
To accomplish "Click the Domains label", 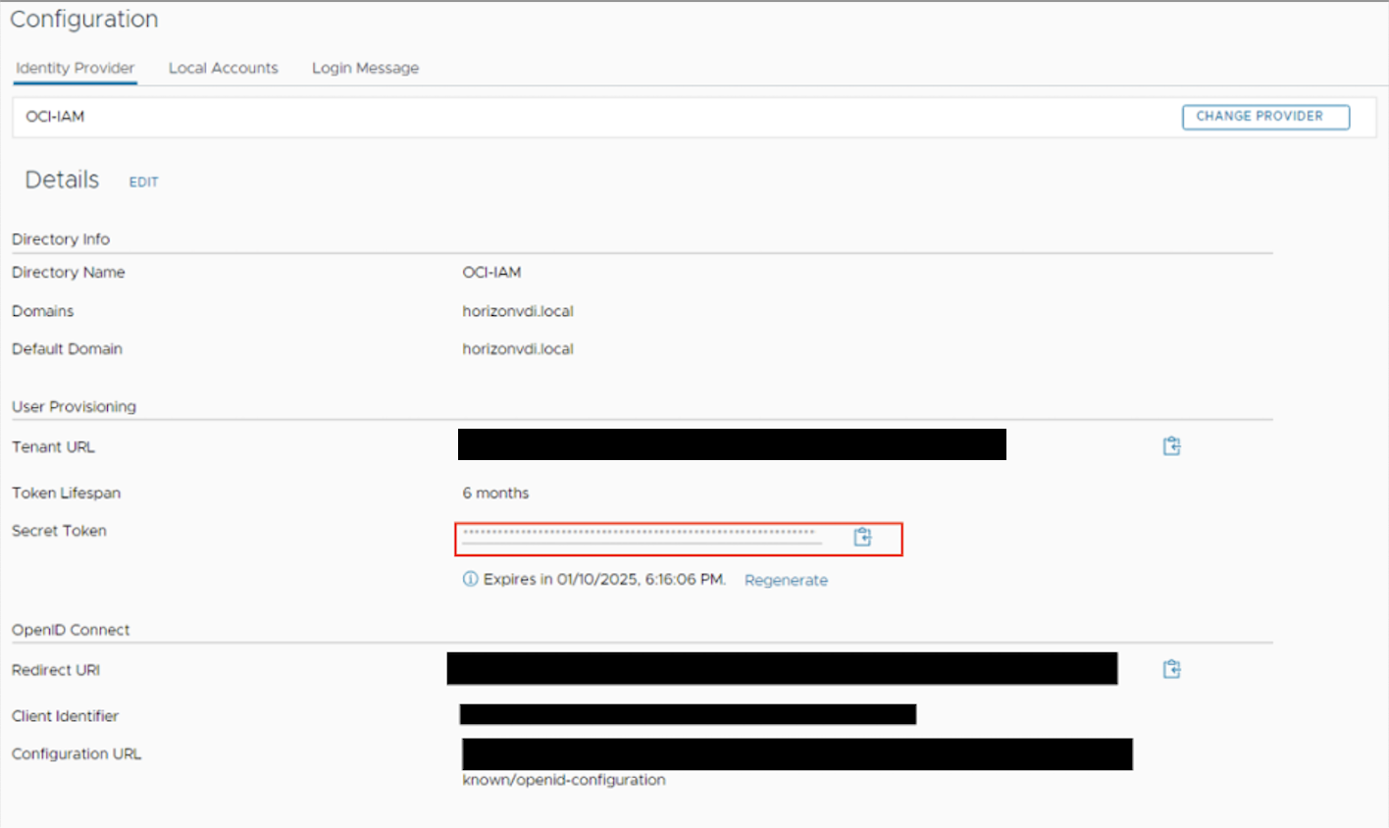I will coord(43,311).
